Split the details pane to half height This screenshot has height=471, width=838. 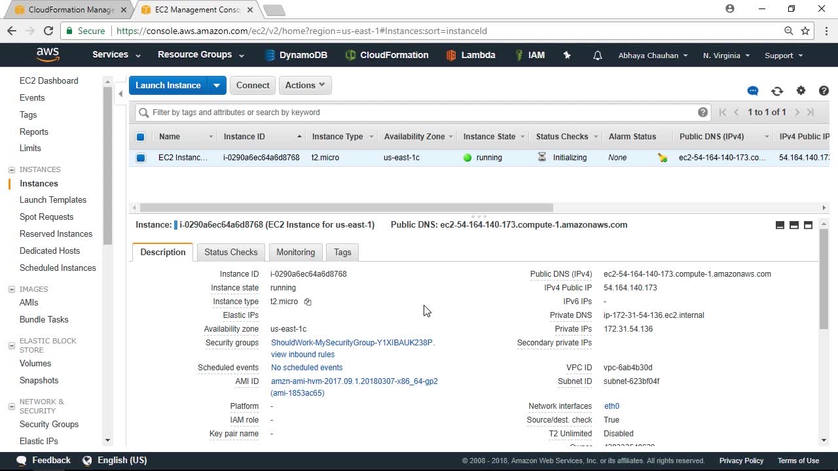[794, 225]
